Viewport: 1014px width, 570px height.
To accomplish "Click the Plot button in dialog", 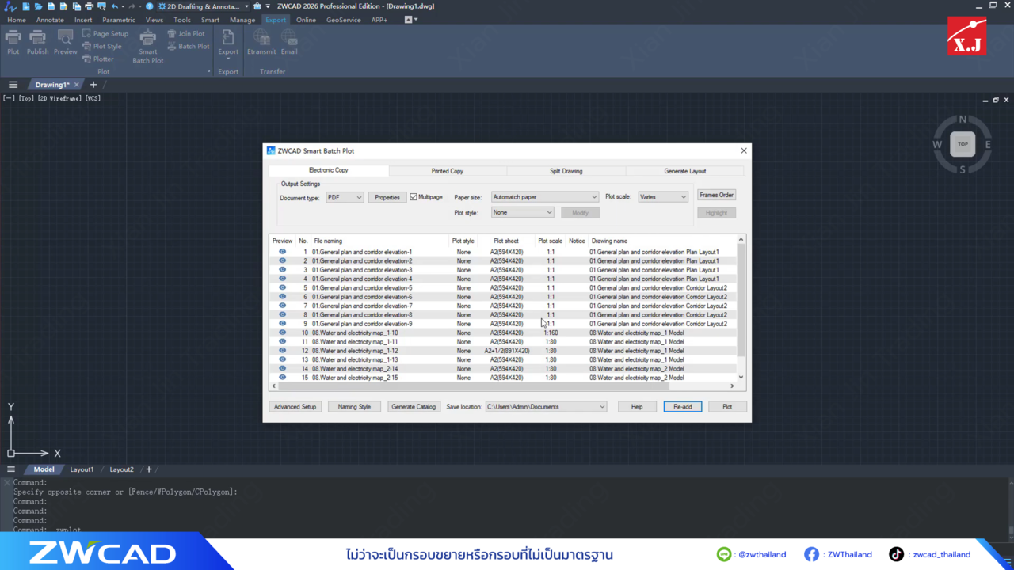I will 727,407.
